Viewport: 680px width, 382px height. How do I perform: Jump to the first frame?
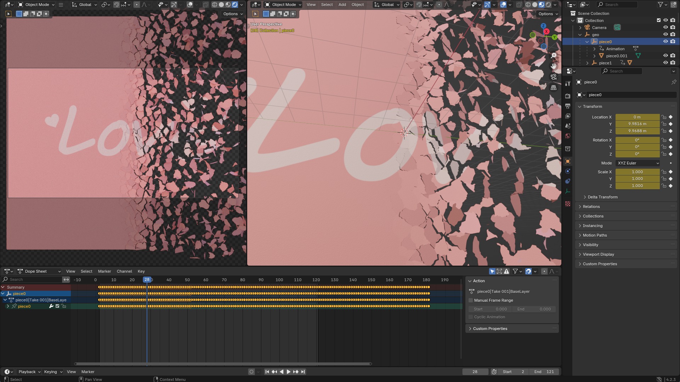267,372
